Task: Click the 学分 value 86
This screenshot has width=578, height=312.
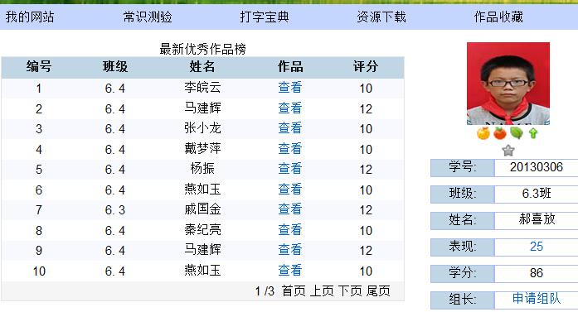Action: (x=537, y=273)
